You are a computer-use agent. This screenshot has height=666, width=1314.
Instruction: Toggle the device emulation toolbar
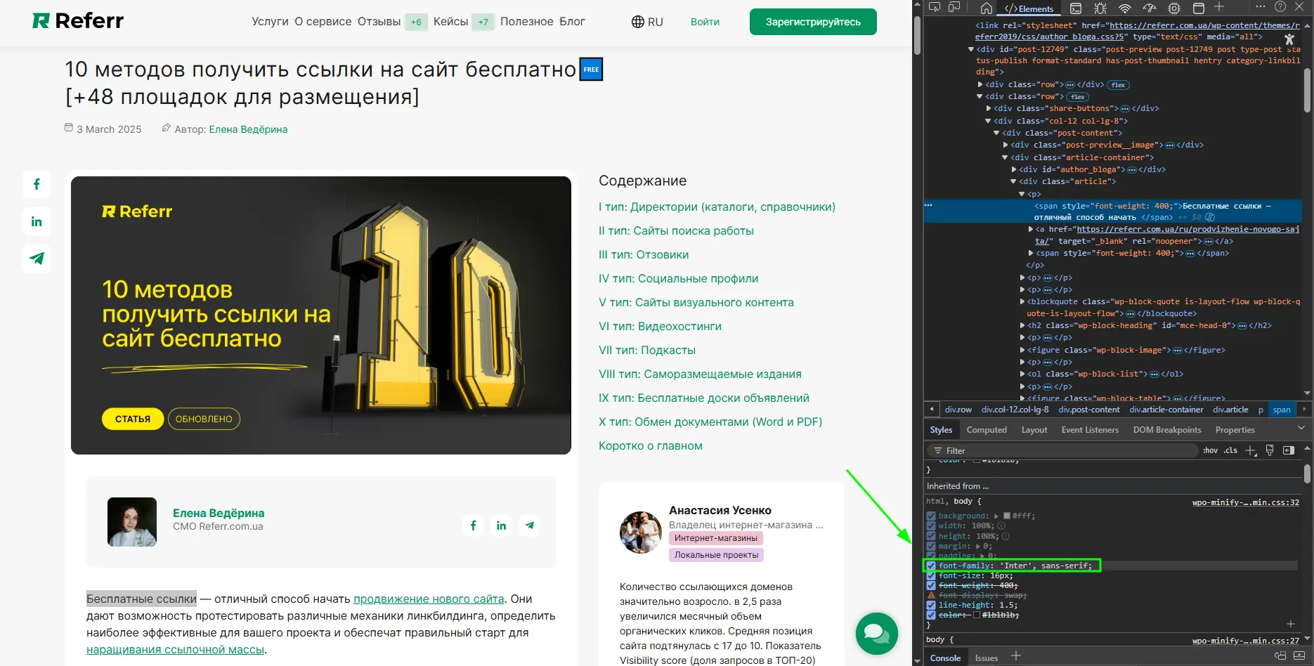pos(953,8)
